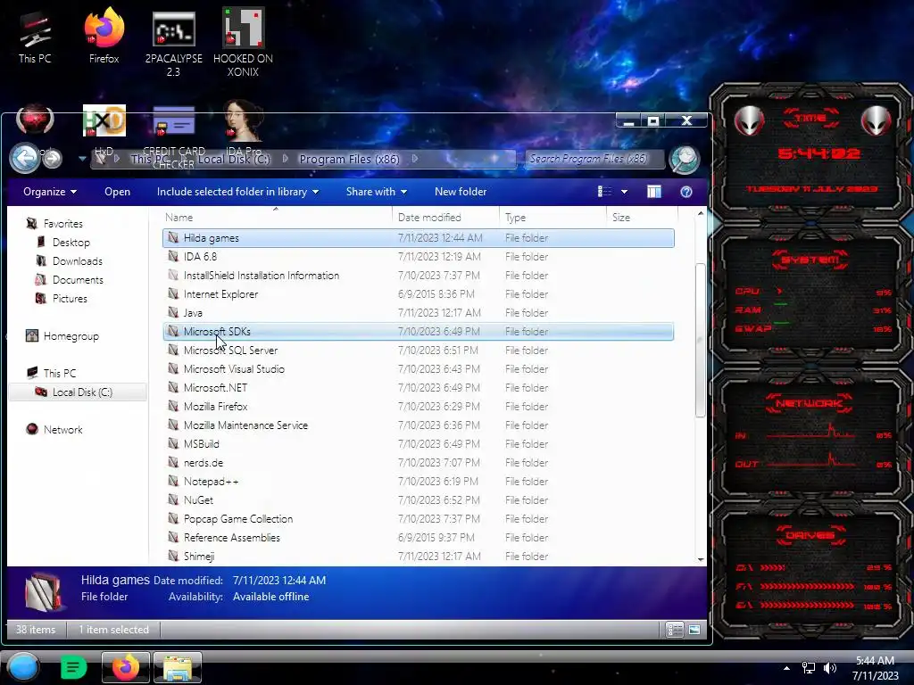Switch to large icons view in status bar
Viewport: 914px width, 685px height.
tap(694, 630)
